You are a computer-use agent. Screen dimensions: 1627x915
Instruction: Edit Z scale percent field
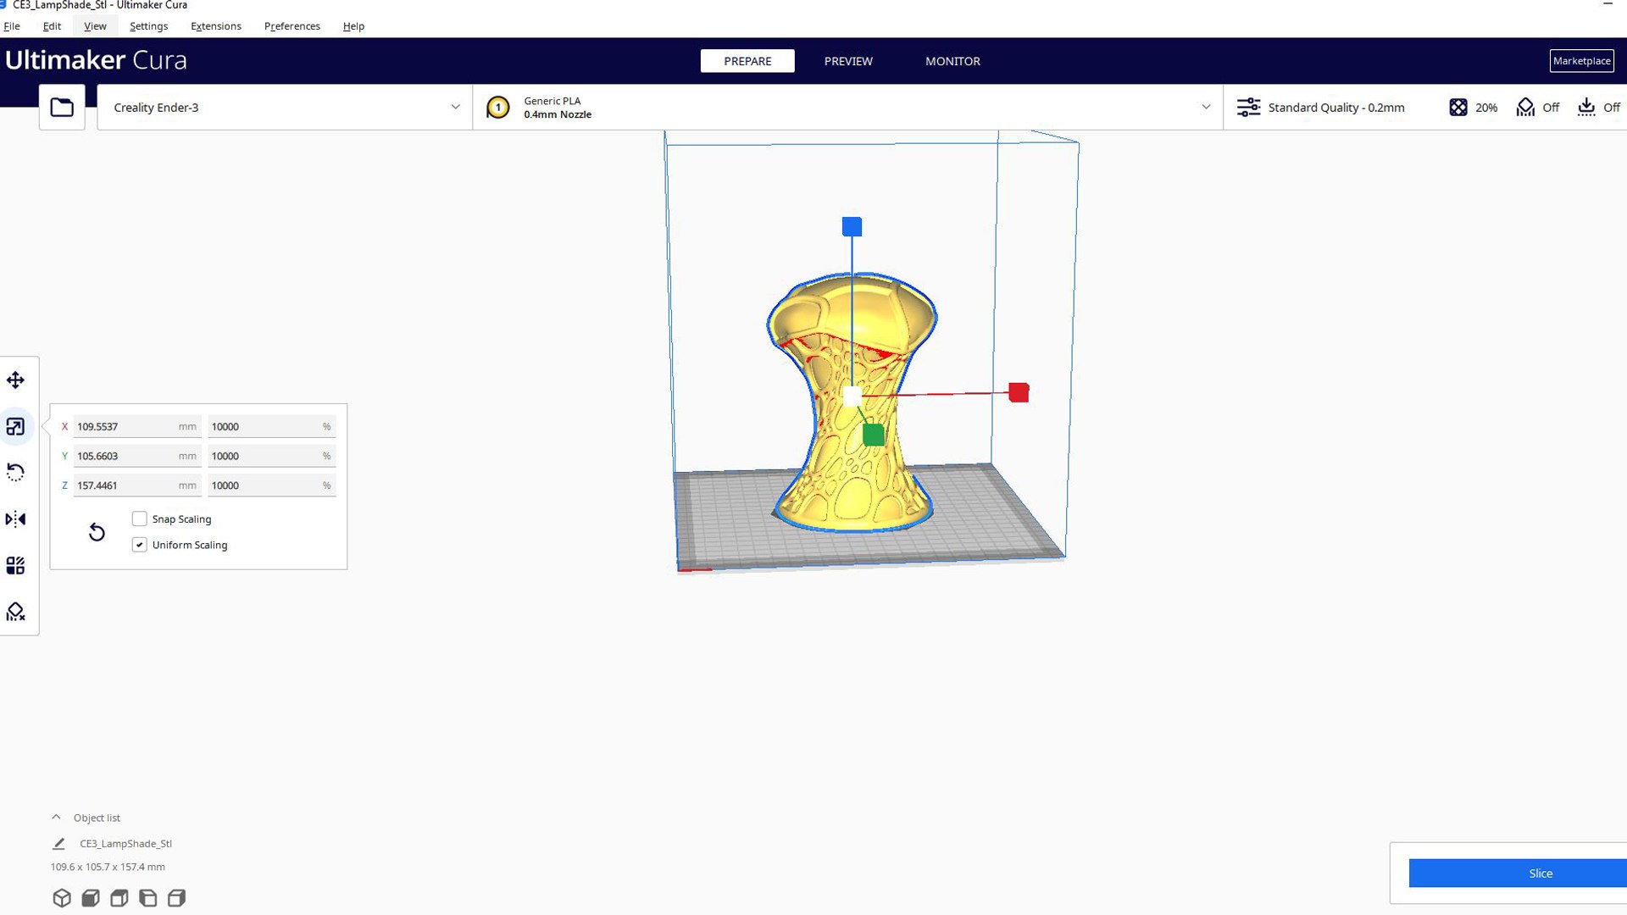(x=271, y=485)
